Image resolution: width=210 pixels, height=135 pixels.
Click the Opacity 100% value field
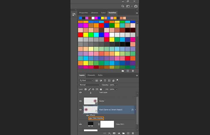click(x=112, y=85)
